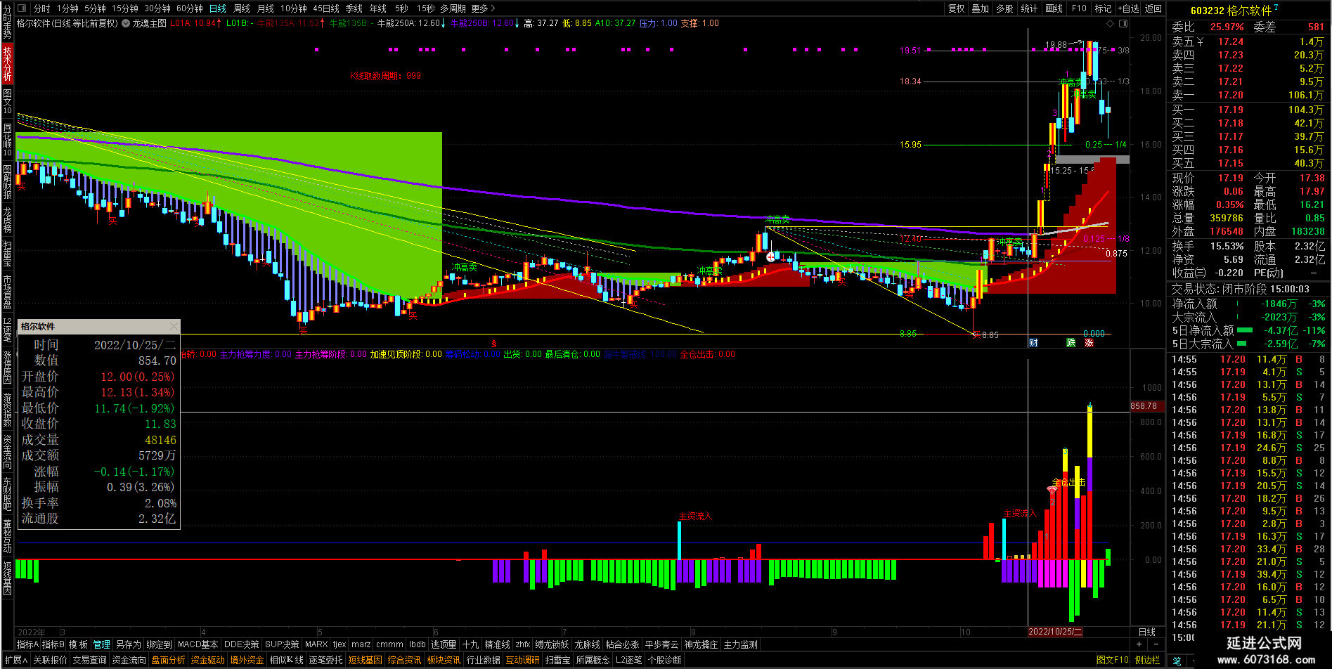Open the 资金流向 bottom tab
Image resolution: width=1332 pixels, height=669 pixels.
pos(129,660)
